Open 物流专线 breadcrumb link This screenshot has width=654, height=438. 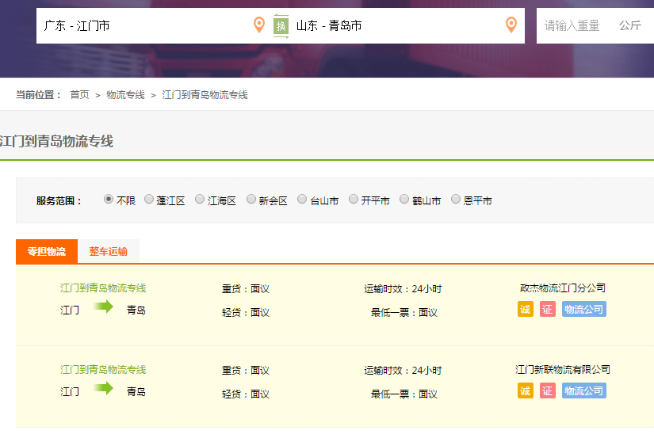pyautogui.click(x=125, y=95)
